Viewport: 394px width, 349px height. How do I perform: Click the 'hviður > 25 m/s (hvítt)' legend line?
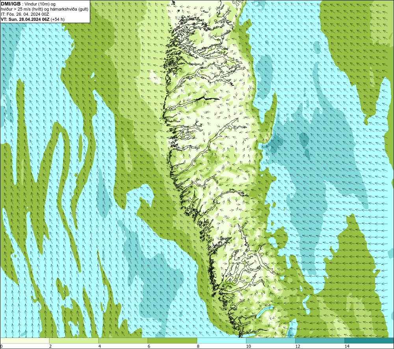coord(45,9)
